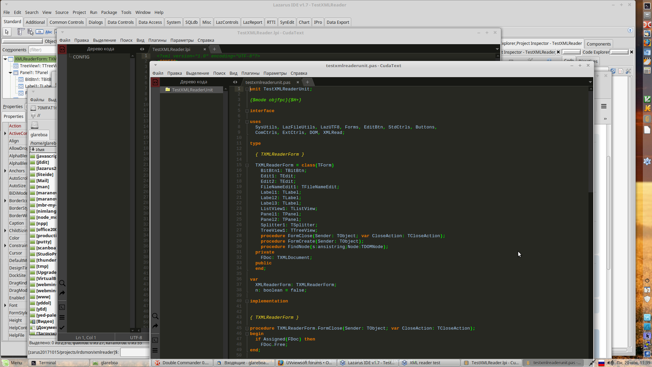Click the checkmark validate icon in back editor sidebar

pyautogui.click(x=62, y=328)
